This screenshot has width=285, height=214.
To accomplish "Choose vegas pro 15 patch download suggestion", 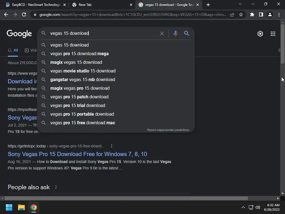I will [116, 97].
